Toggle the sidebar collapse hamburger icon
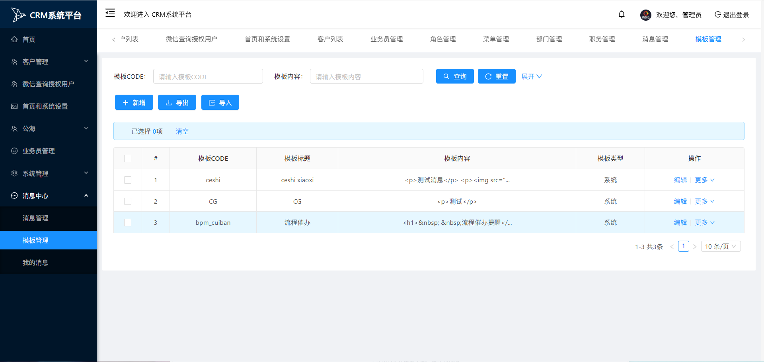 pos(110,13)
